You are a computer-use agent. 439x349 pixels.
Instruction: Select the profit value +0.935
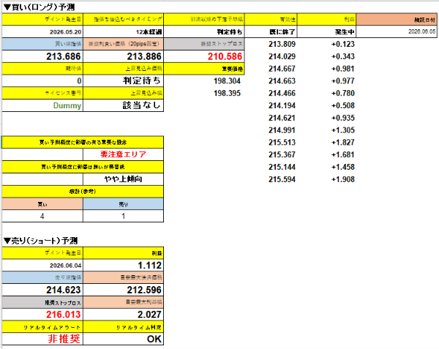click(342, 118)
